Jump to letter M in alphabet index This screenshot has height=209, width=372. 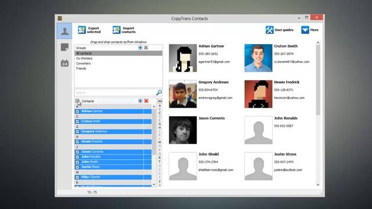pyautogui.click(x=160, y=142)
